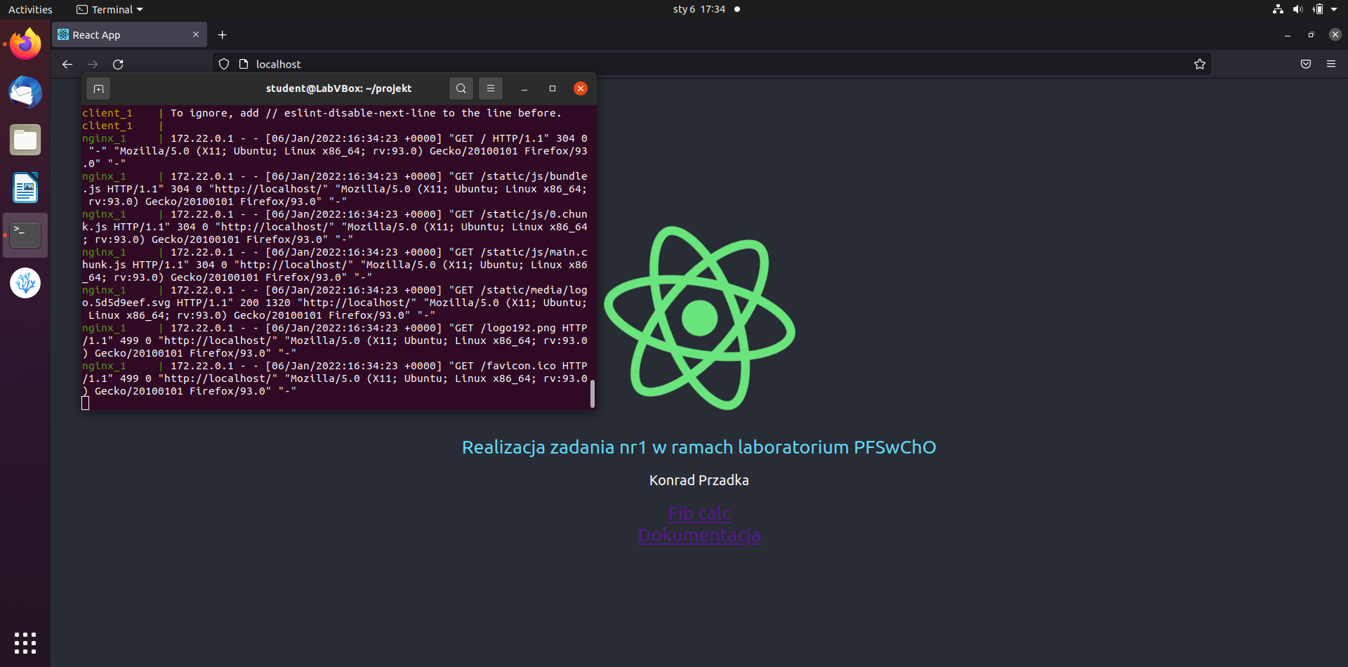
Task: Click the terminal title student@LabVBox
Action: pos(338,88)
